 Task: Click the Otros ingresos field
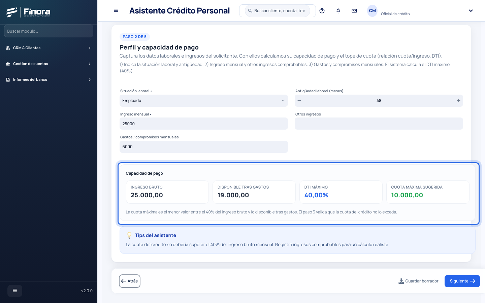coord(379,124)
